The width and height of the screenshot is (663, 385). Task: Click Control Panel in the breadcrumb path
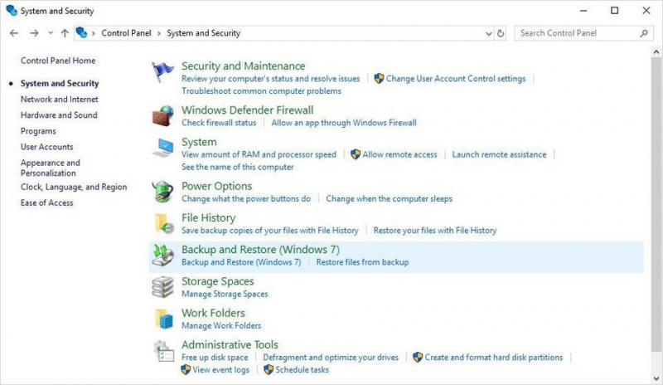tap(126, 33)
